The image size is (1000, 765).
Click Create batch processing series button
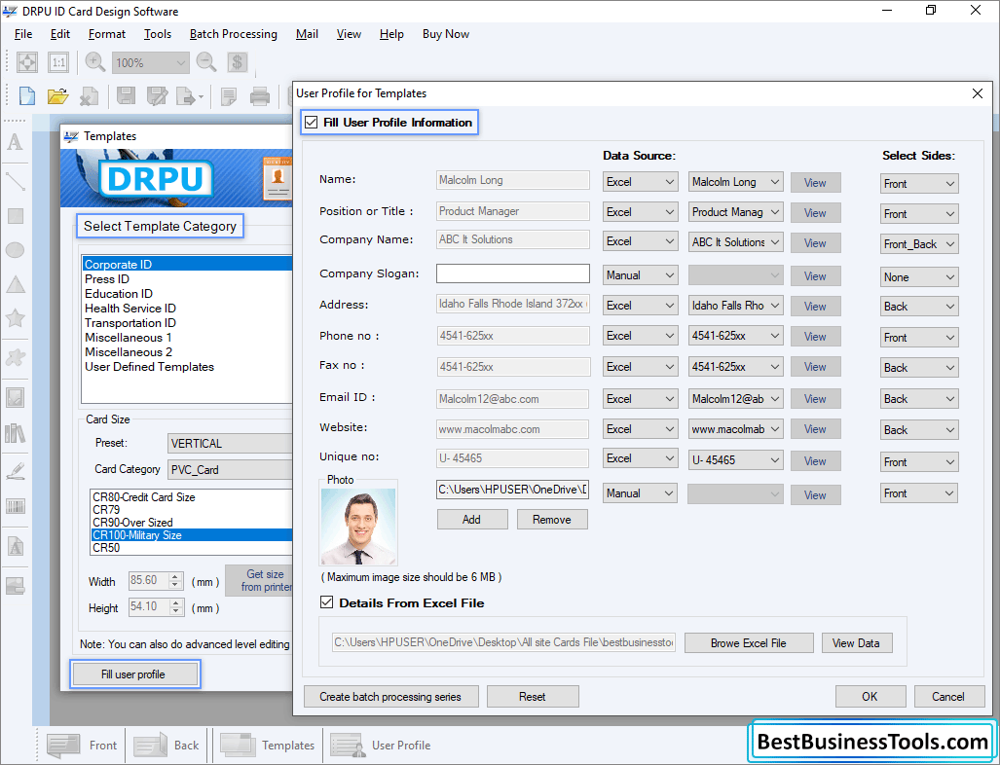tap(390, 697)
